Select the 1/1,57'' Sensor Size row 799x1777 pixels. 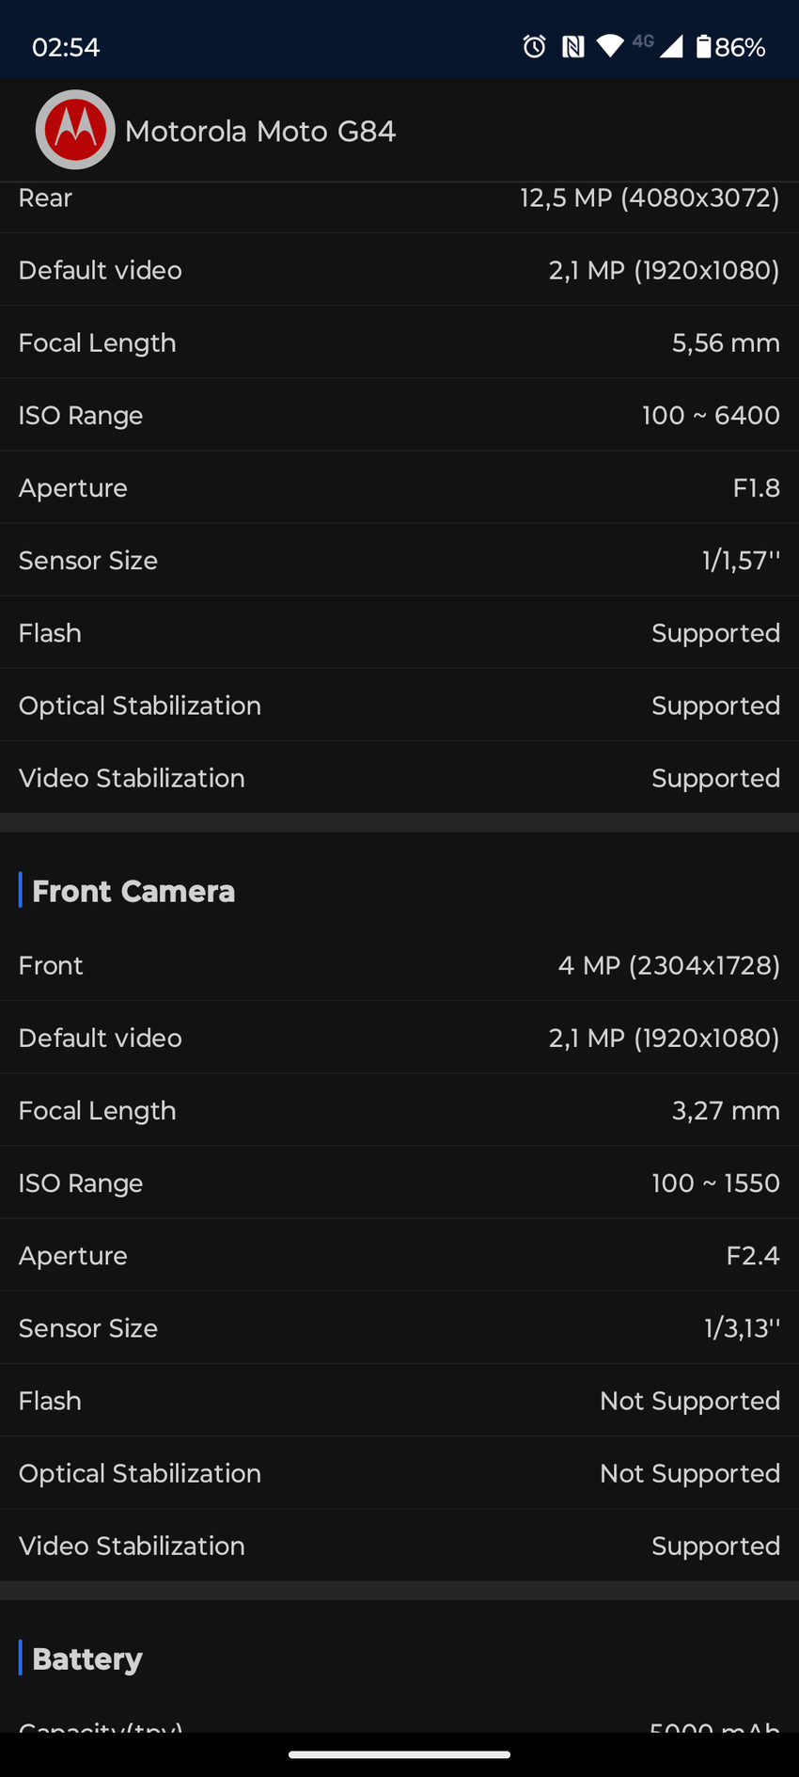tap(399, 561)
